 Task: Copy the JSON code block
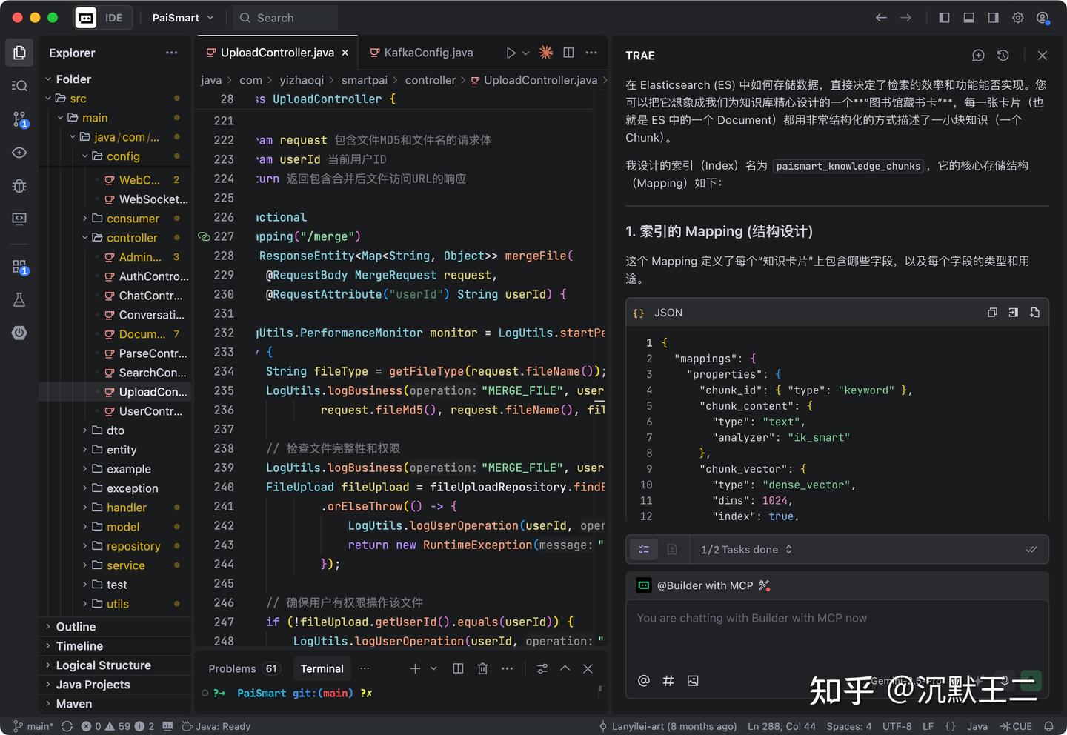tap(992, 313)
